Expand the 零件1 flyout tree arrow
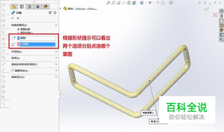This screenshot has height=132, width=224. click(60, 9)
